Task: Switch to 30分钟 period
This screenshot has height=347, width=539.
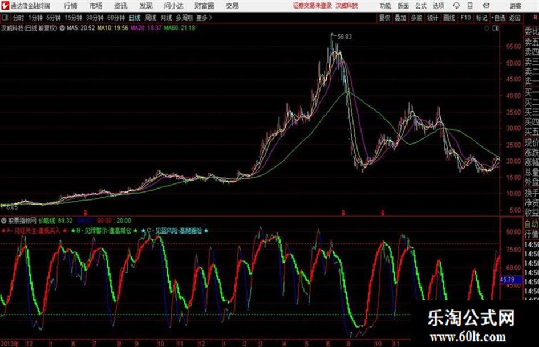Action: [95, 18]
